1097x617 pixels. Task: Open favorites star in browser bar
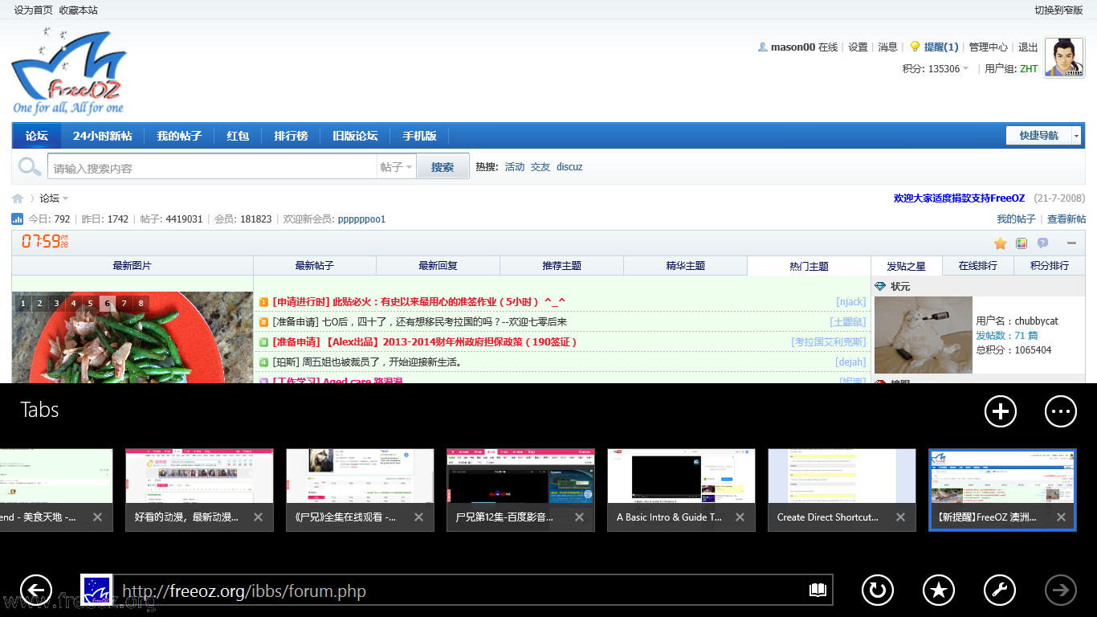pyautogui.click(x=939, y=590)
